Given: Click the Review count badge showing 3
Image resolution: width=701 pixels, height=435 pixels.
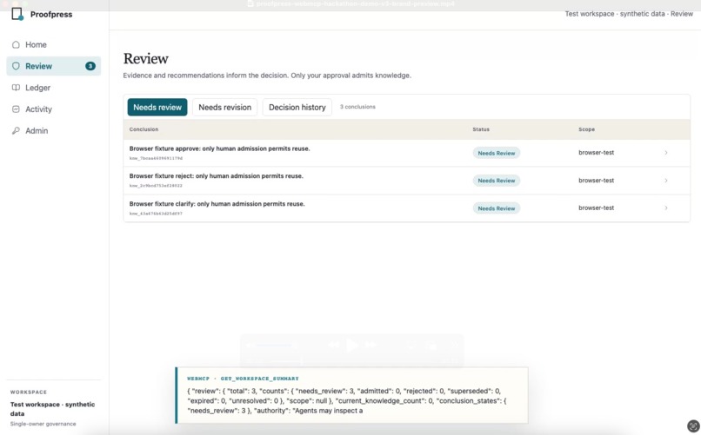Looking at the screenshot, I should click(90, 66).
